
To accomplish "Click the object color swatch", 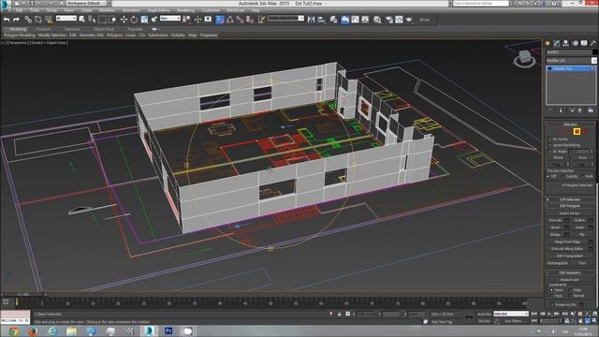I will pyautogui.click(x=594, y=52).
